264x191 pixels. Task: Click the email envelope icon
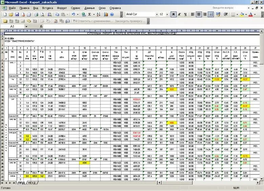point(29,15)
